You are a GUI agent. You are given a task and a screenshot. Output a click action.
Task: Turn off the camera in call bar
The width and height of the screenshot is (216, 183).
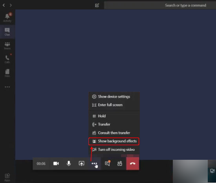point(56,164)
